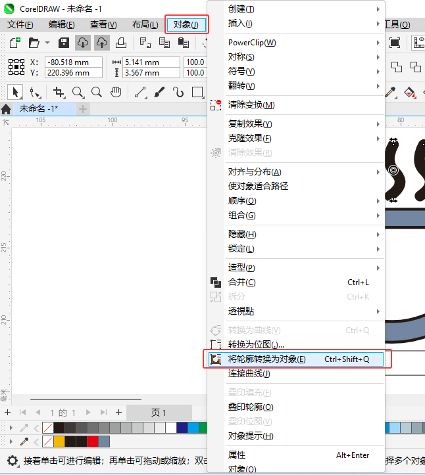Click the plus new document tab button
The width and height of the screenshot is (425, 475).
click(x=83, y=109)
